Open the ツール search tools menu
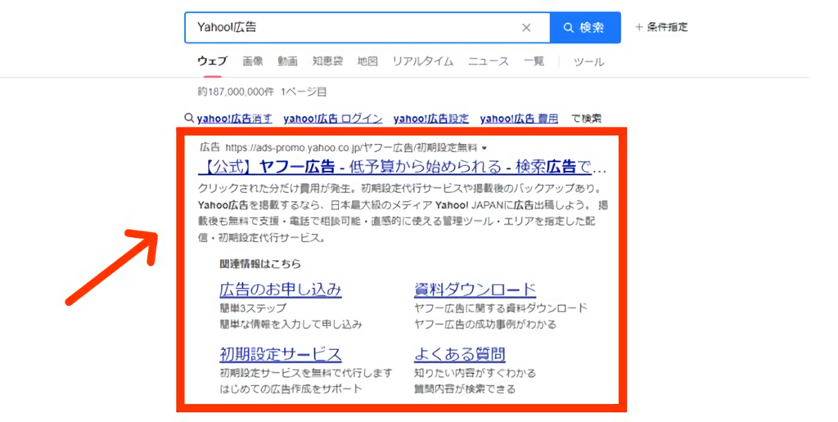This screenshot has width=838, height=422. 589,61
